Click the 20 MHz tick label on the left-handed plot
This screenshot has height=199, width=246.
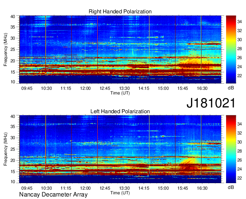coord(13,160)
